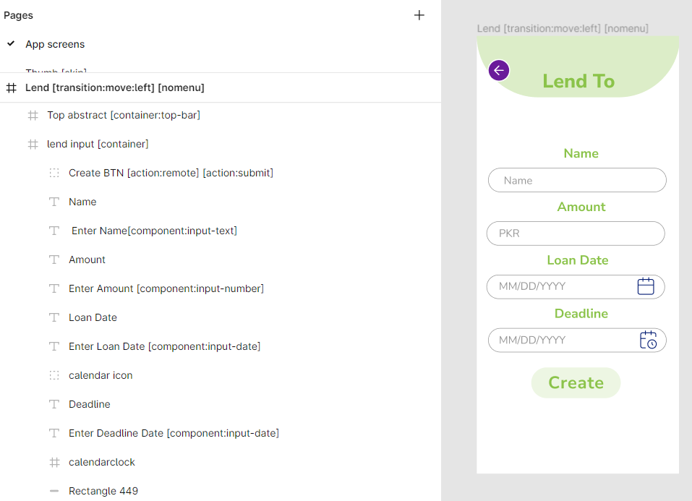The height and width of the screenshot is (501, 692).
Task: Click group icon of calendar icon layer
Action: pos(54,375)
